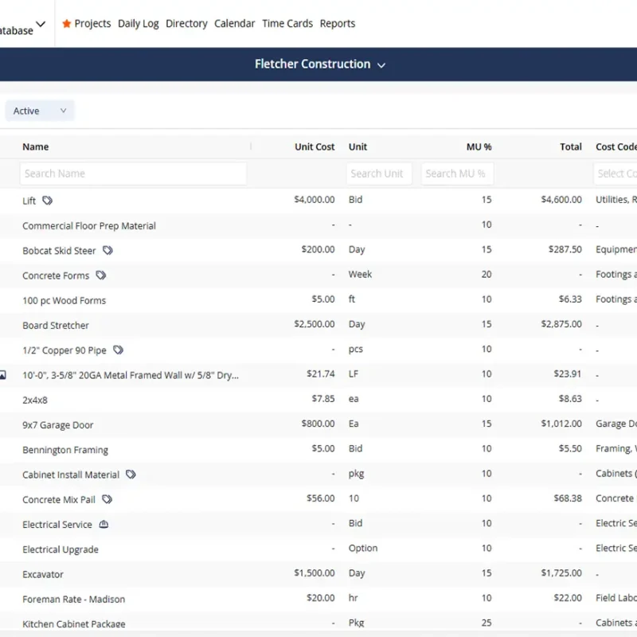Click the $21.74 unit cost cell

[321, 373]
